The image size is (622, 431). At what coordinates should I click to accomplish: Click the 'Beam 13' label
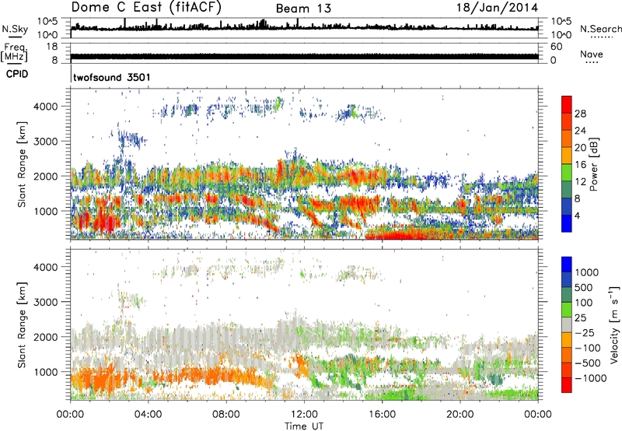tap(303, 9)
